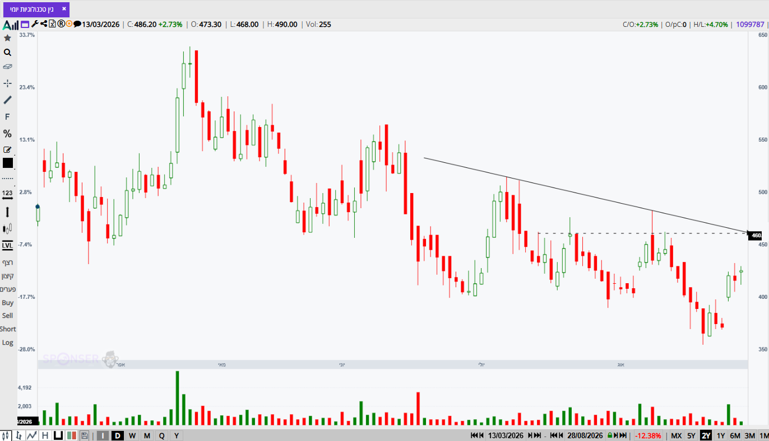769x441 pixels.
Task: Open the note edit pencil tool
Action: (7, 149)
